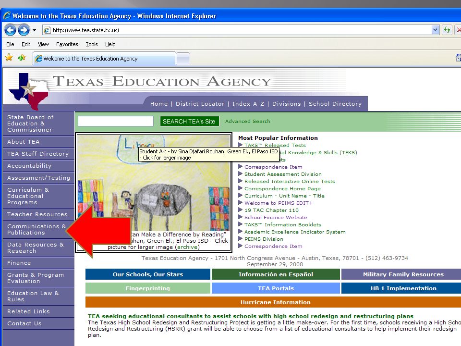Open Grants & Program Evaluation
Viewport: 461px width, 346px height.
tap(38, 278)
